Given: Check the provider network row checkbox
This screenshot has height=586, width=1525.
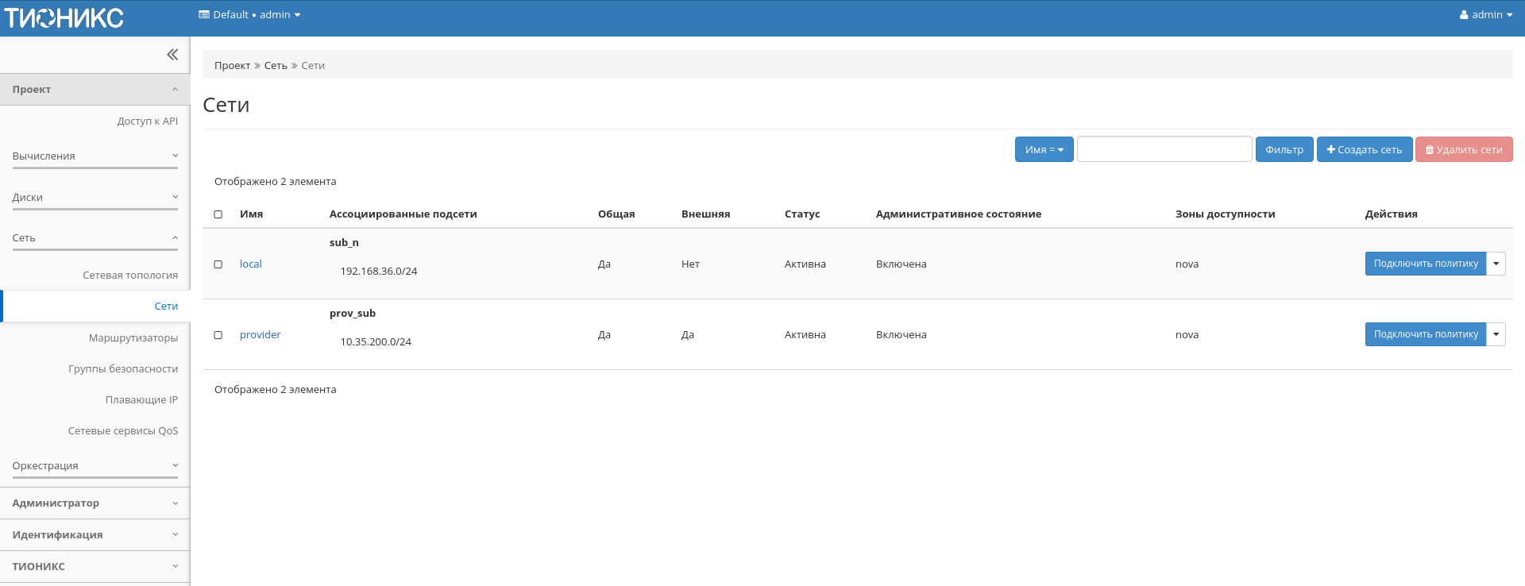Looking at the screenshot, I should [218, 335].
